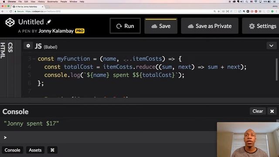Click the black square extension icon

point(248,11)
